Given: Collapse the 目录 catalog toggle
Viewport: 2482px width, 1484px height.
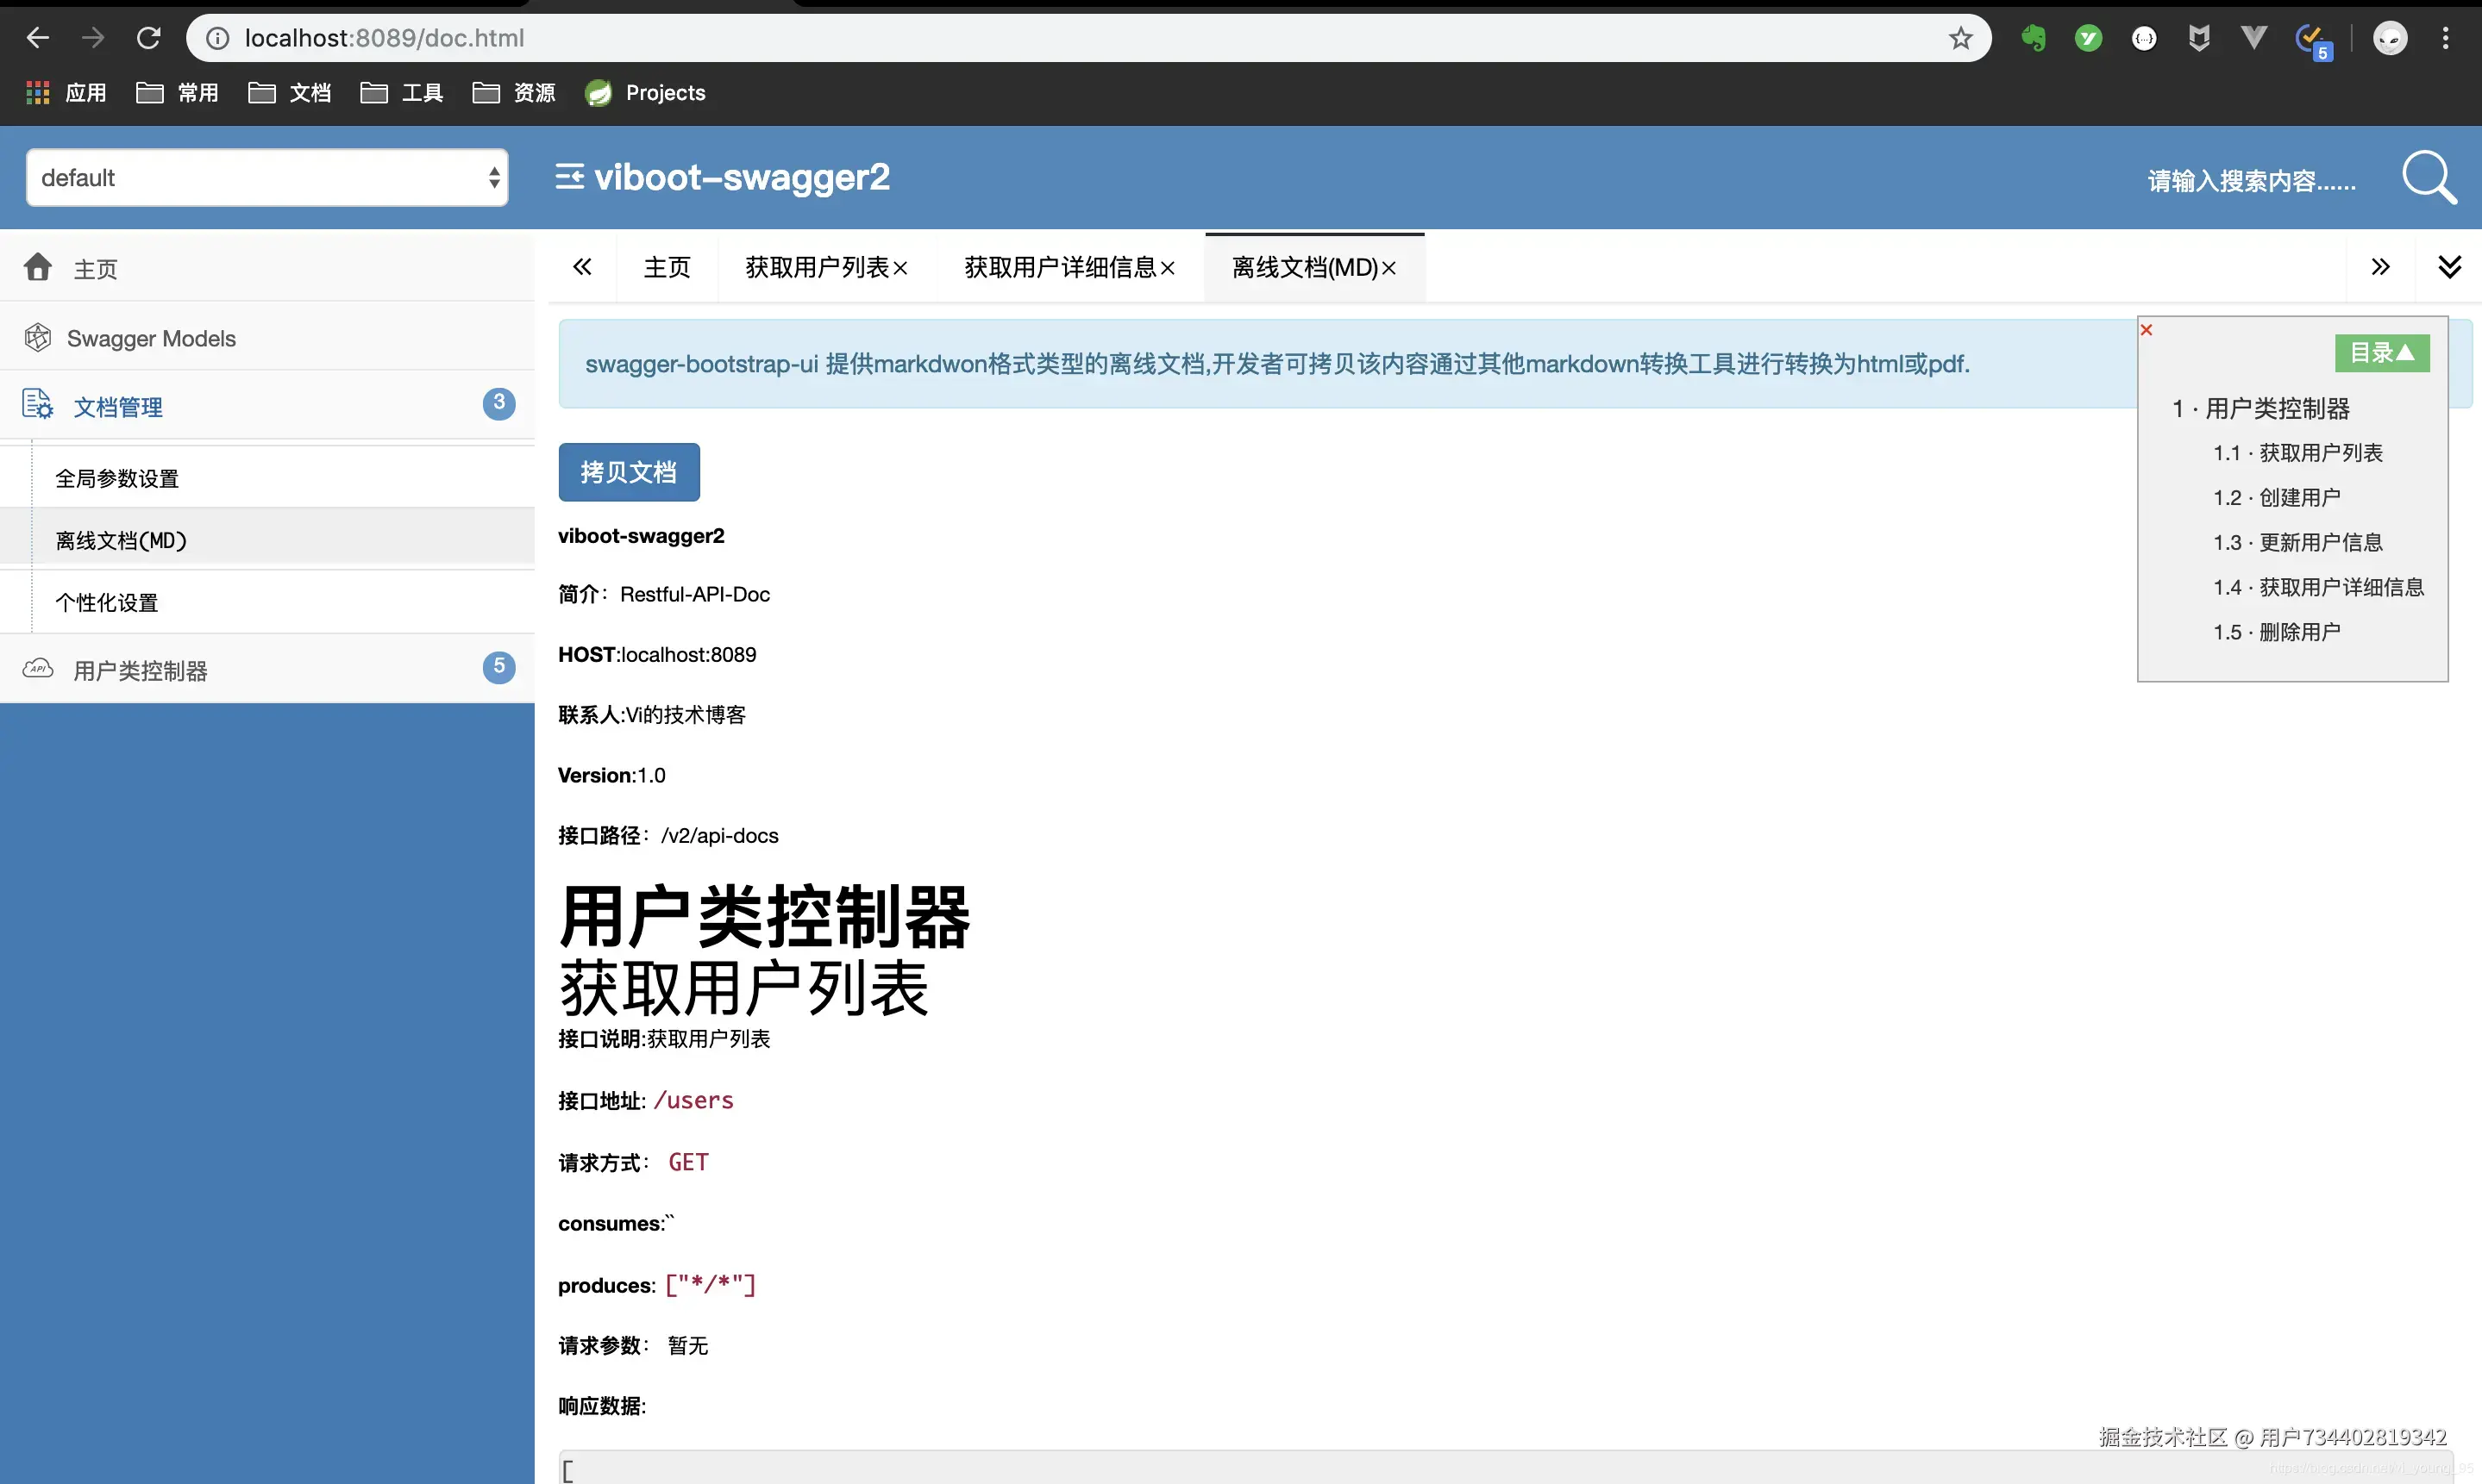Looking at the screenshot, I should pos(2381,353).
